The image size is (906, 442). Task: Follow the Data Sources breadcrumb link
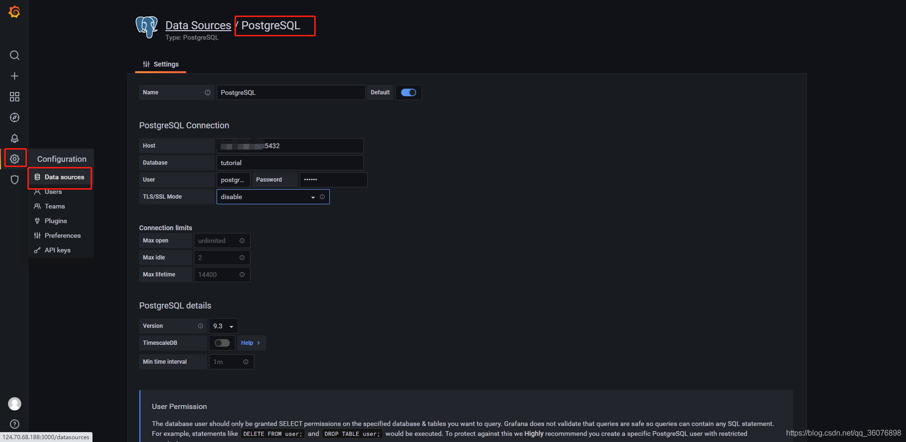(198, 25)
